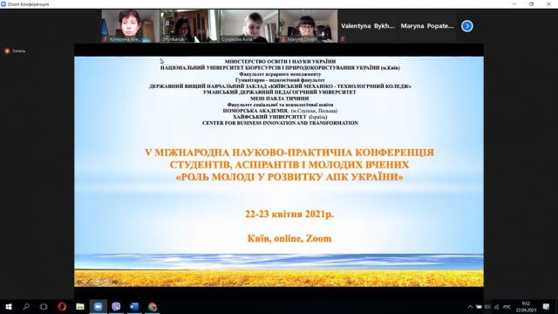
Task: Restore down the Zoom window
Action: [x=531, y=3]
